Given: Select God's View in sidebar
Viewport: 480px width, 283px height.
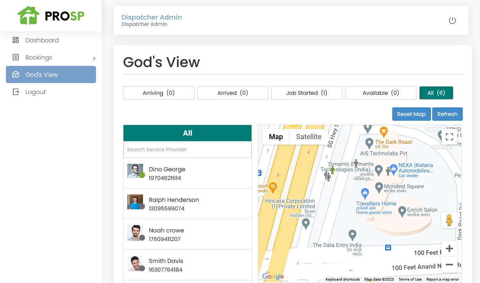Looking at the screenshot, I should [x=51, y=74].
